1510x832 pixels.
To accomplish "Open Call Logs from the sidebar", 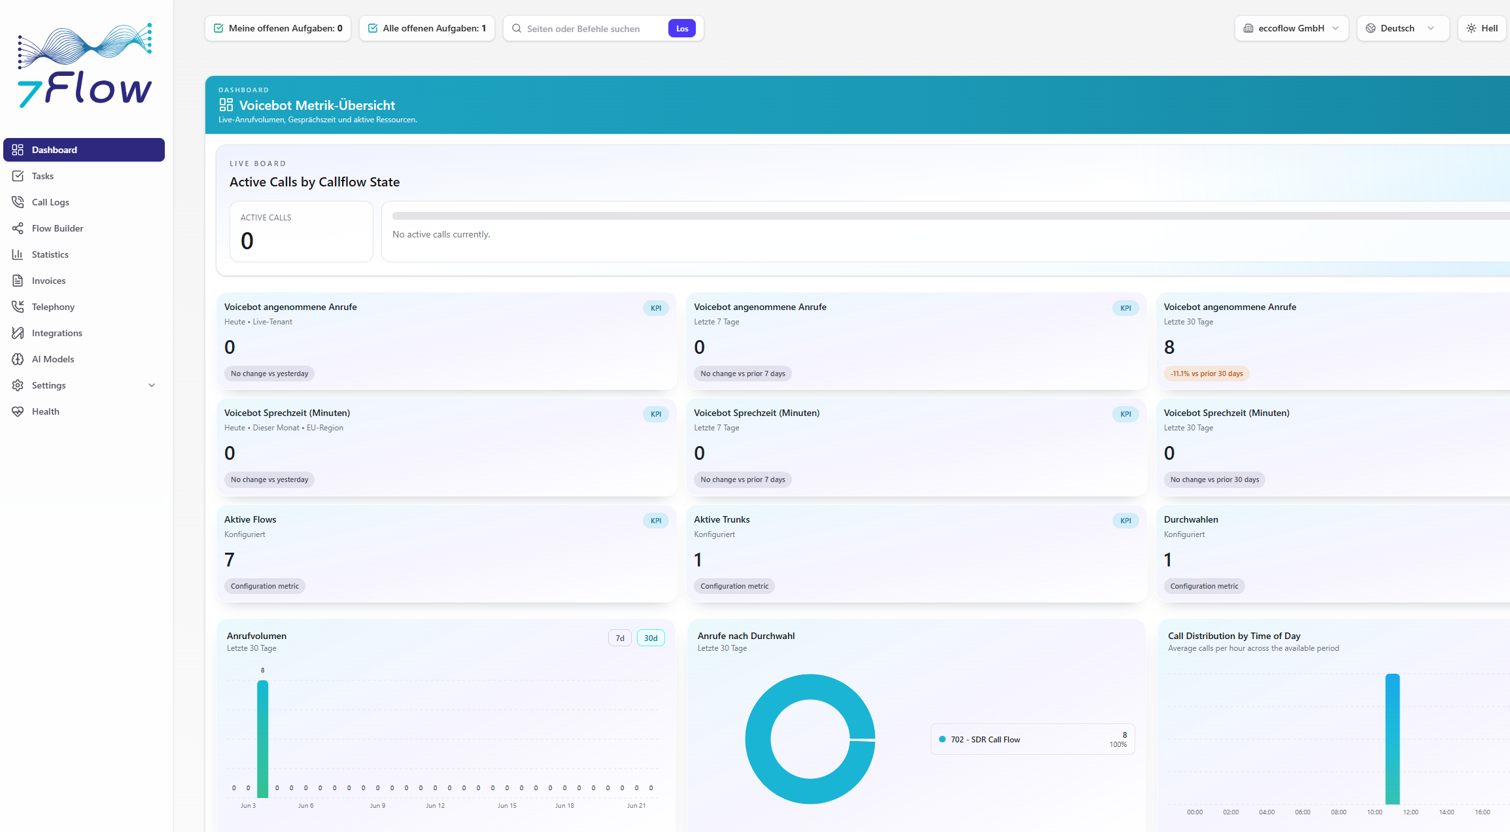I will [84, 202].
